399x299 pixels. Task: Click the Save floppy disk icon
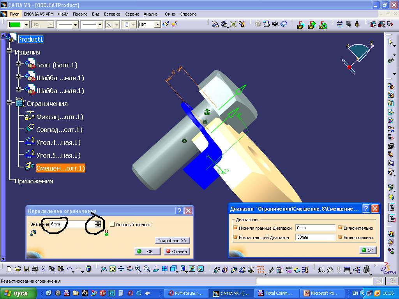tap(26, 269)
